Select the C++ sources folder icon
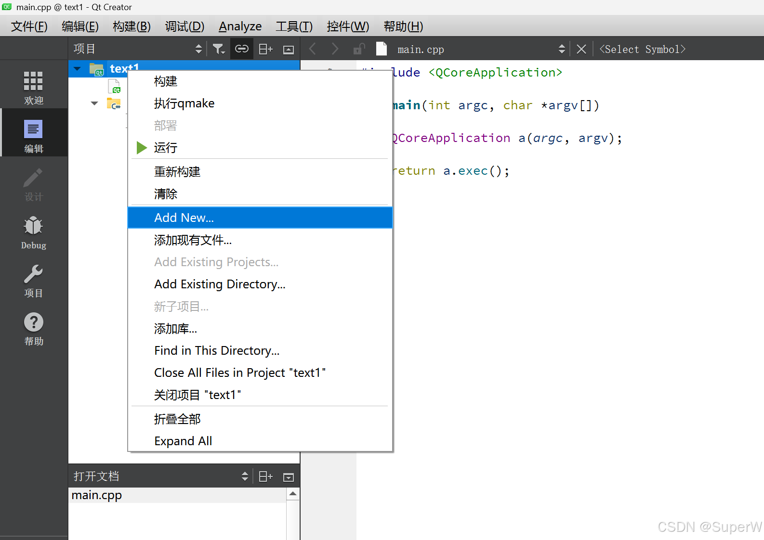 pyautogui.click(x=114, y=103)
